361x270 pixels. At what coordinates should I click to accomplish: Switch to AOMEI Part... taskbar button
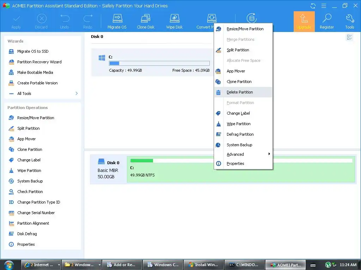[286, 265]
